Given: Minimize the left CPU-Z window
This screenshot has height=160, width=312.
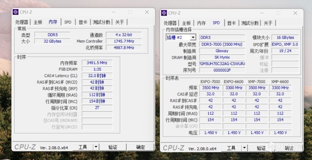Looking at the screenshot, I should click(113, 12).
